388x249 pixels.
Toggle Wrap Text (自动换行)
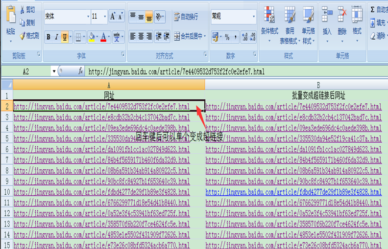(186, 17)
